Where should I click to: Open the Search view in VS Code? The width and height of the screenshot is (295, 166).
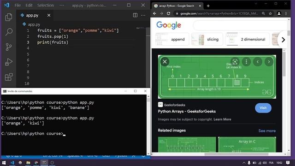click(x=9, y=32)
